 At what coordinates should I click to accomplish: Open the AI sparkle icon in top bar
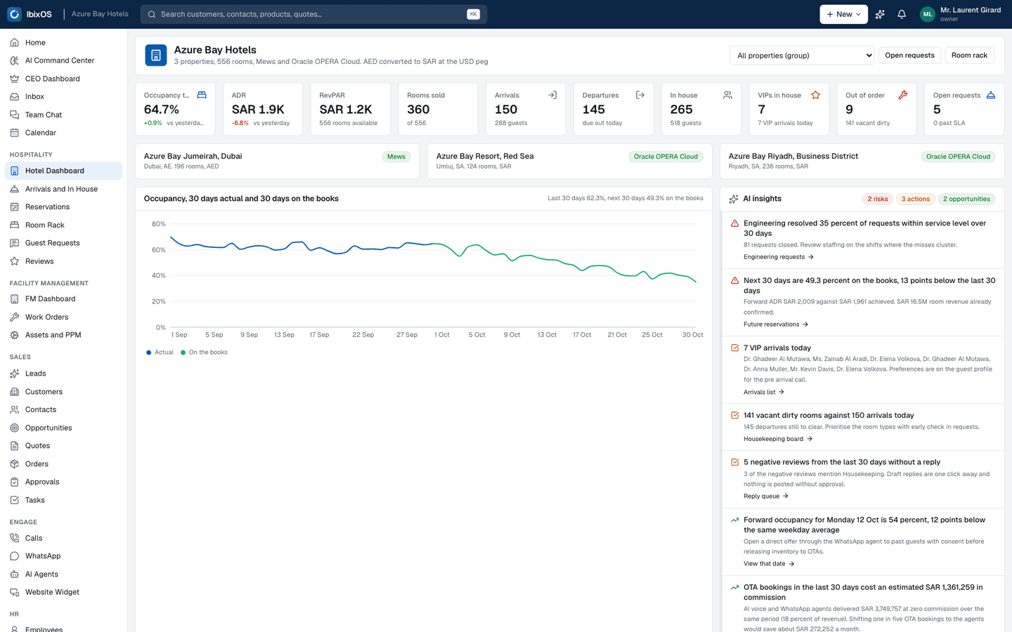[880, 14]
